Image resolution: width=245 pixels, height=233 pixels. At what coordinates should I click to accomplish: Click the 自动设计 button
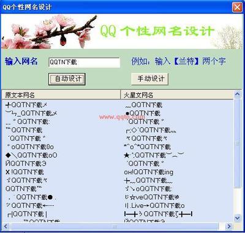tap(67, 79)
